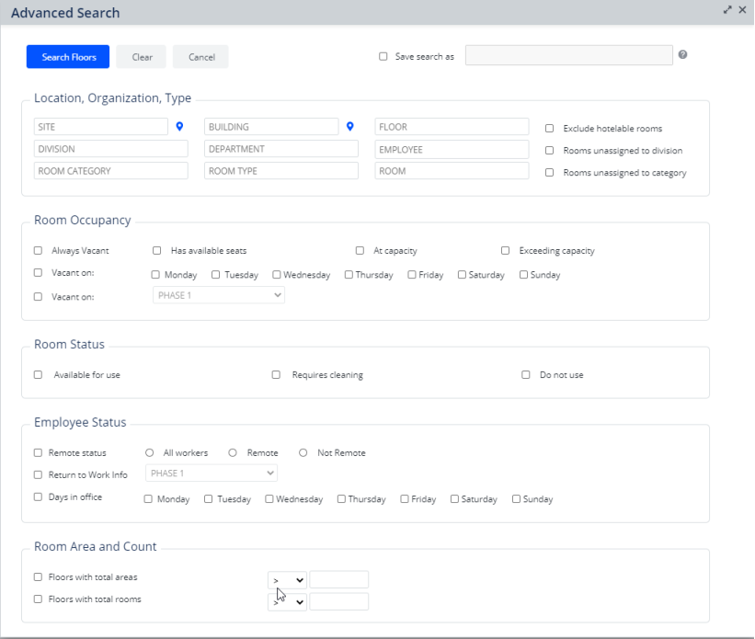This screenshot has height=639, width=755.
Task: Toggle Exclude hotelable rooms checkbox
Action: 550,129
